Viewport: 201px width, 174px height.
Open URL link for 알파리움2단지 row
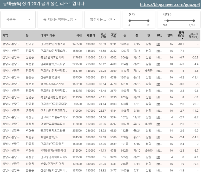[159, 64]
